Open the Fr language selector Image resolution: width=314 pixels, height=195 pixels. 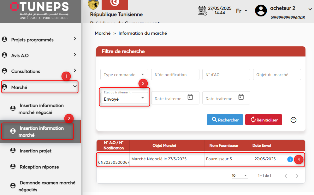pyautogui.click(x=242, y=11)
